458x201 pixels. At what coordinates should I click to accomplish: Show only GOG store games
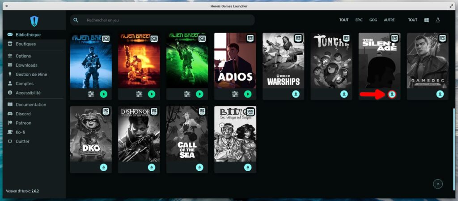(x=373, y=20)
